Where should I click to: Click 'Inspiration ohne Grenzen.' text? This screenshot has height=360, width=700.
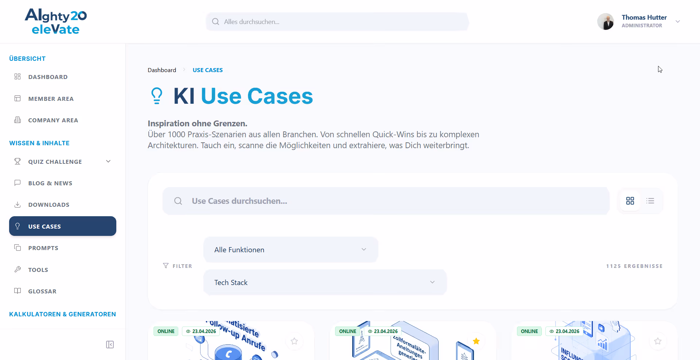197,123
